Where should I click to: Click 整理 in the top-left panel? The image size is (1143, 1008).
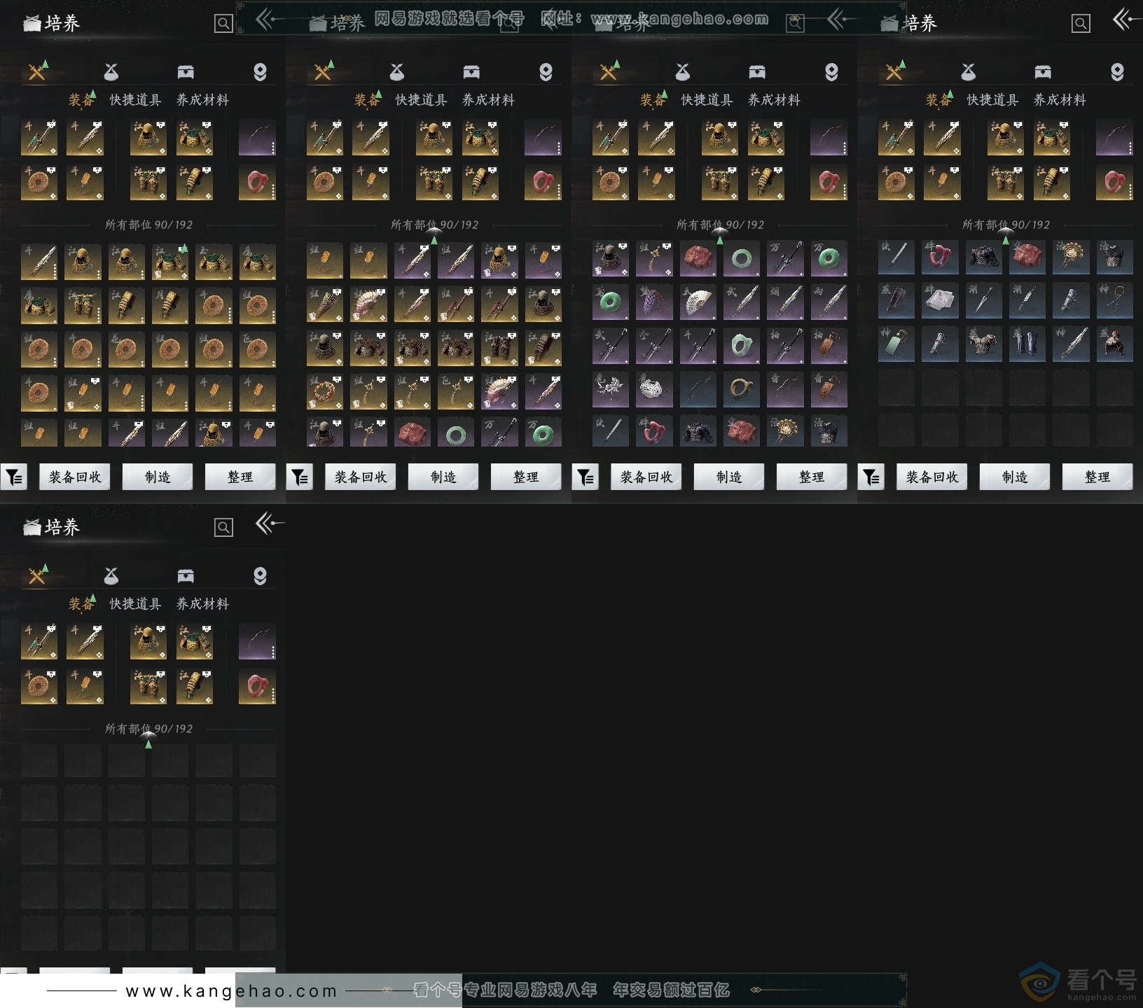pos(240,477)
